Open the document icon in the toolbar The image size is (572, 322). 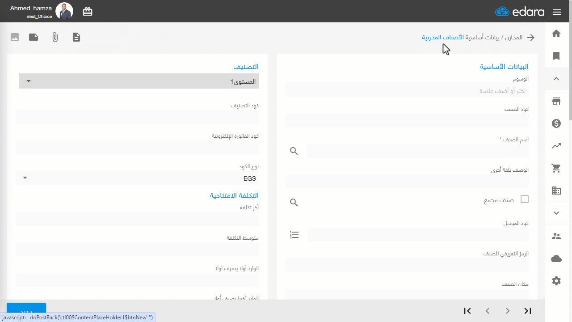[x=76, y=37]
